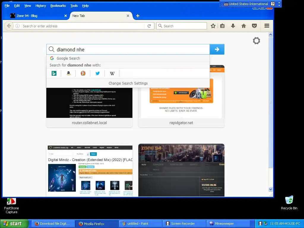
Task: Click the Pocket save icon
Action: coord(254,26)
